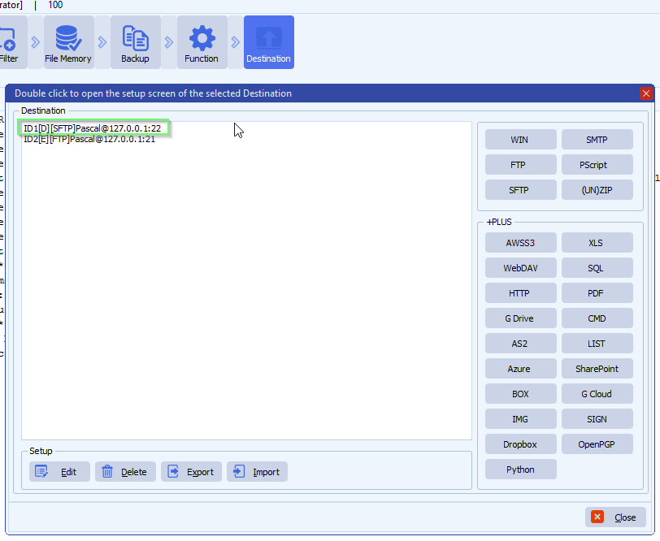Add an HTTP destination
This screenshot has width=660, height=541.
point(521,293)
